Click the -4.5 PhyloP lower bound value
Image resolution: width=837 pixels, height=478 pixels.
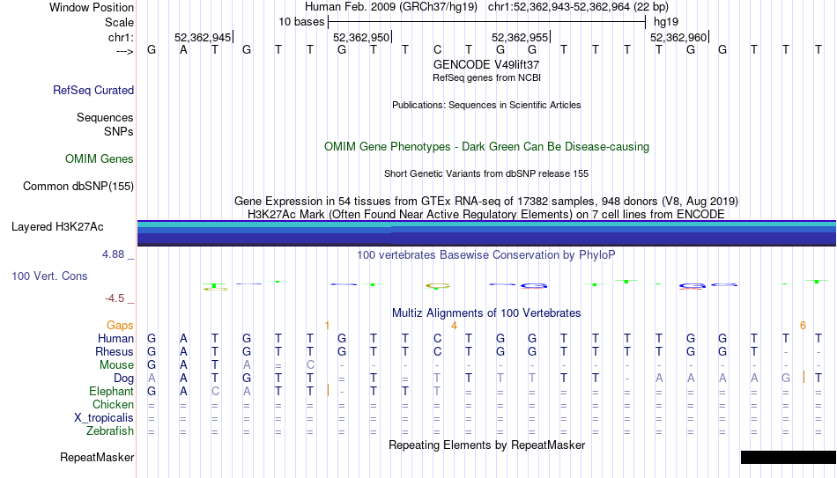pos(115,298)
